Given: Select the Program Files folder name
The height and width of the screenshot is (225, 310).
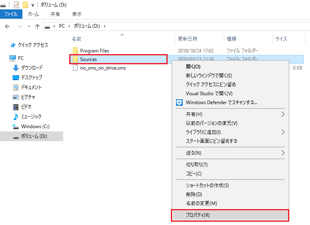Looking at the screenshot, I should point(94,51).
